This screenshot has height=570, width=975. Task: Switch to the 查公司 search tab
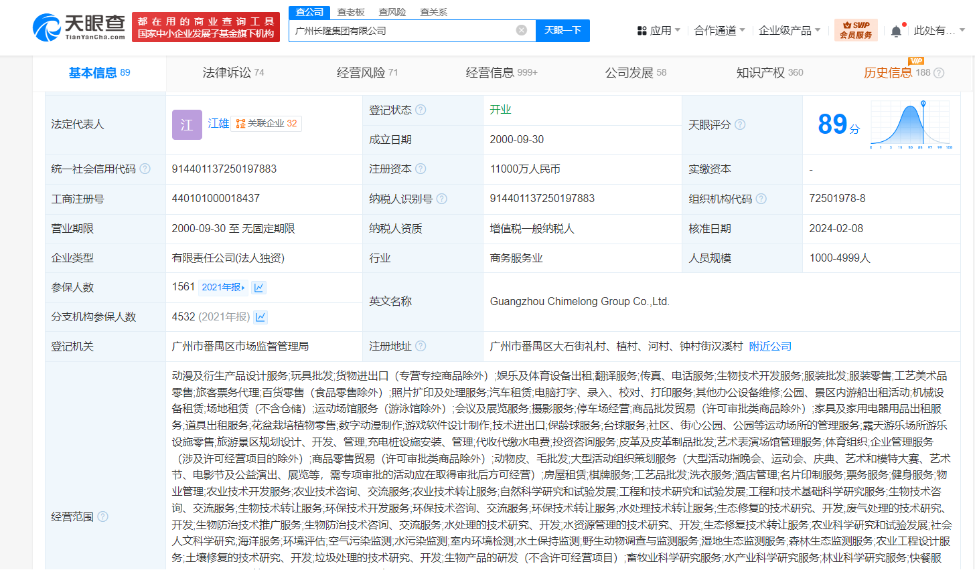coord(309,12)
